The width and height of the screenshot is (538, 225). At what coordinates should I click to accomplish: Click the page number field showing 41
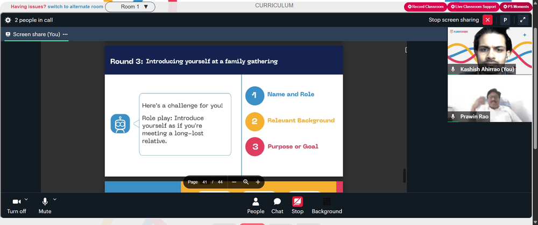(x=204, y=182)
